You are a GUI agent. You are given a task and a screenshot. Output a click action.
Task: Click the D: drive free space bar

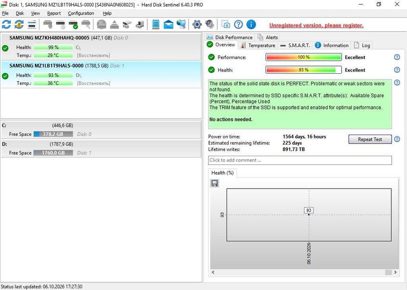53,153
